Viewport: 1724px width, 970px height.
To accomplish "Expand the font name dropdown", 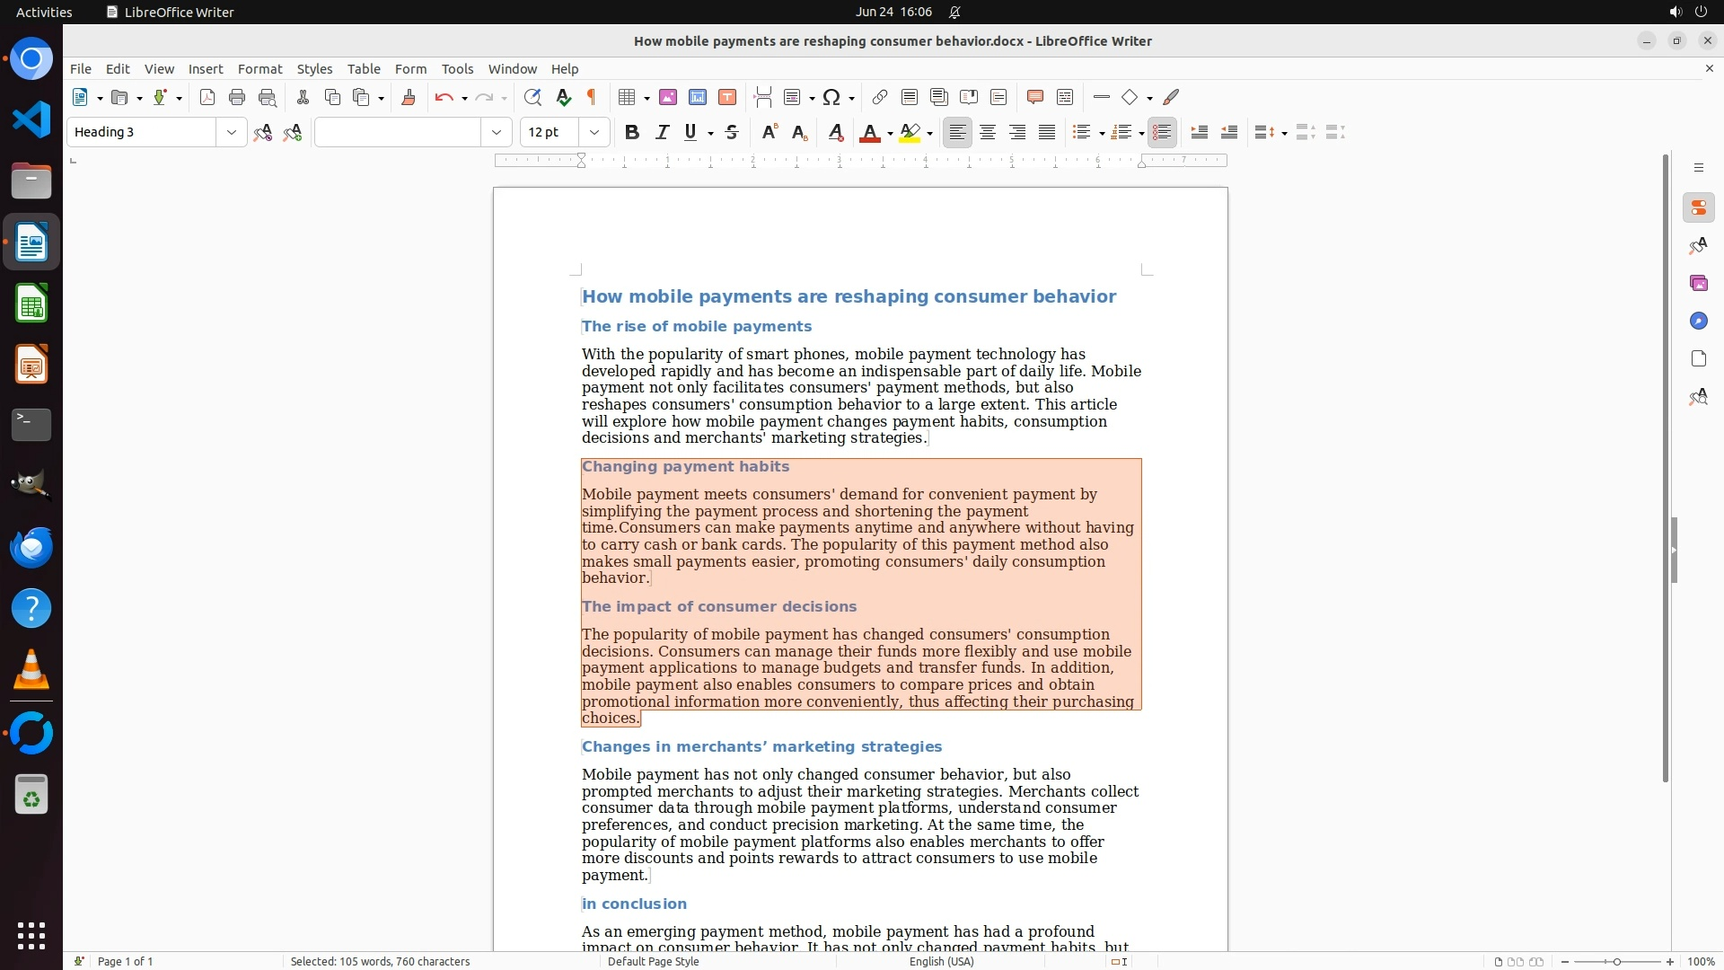I will [x=496, y=132].
